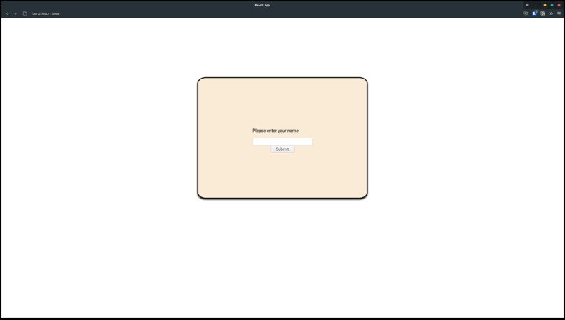Minimize window with the yellow dot
Screen dimensions: 565x320
(x=545, y=5)
